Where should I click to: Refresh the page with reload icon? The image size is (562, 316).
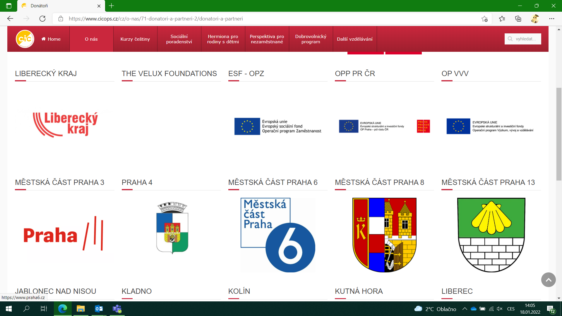click(42, 19)
